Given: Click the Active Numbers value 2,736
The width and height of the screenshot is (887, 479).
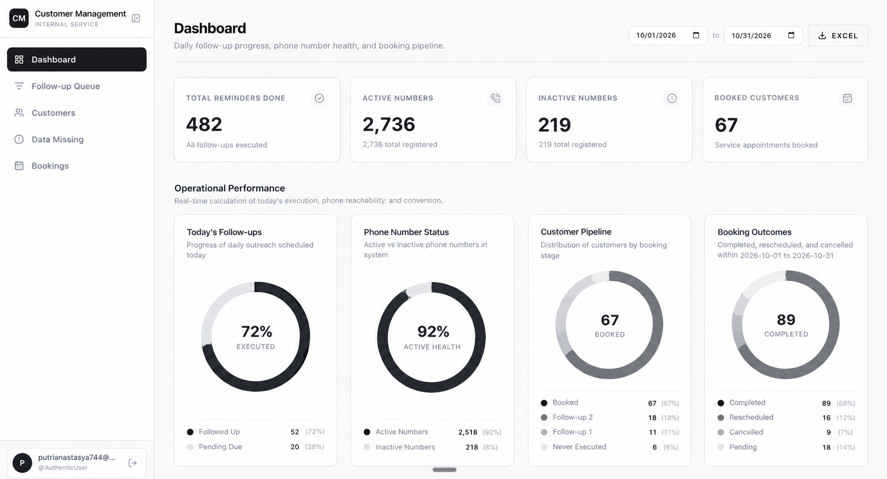Looking at the screenshot, I should click(x=389, y=125).
